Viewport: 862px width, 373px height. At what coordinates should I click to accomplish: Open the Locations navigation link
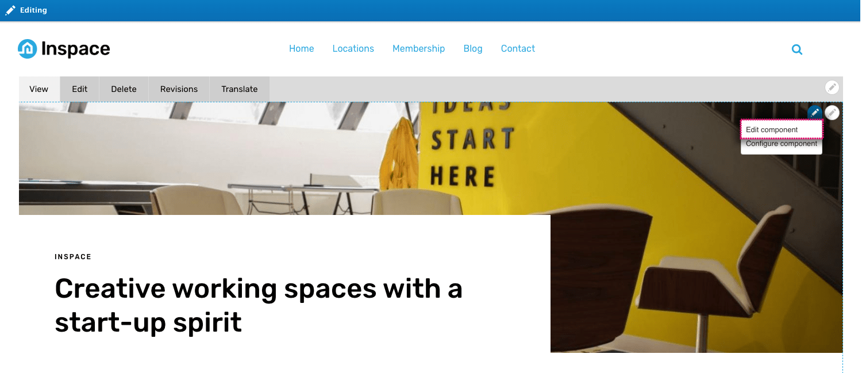[353, 49]
